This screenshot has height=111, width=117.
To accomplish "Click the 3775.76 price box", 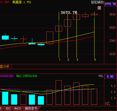I will pyautogui.click(x=110, y=4).
